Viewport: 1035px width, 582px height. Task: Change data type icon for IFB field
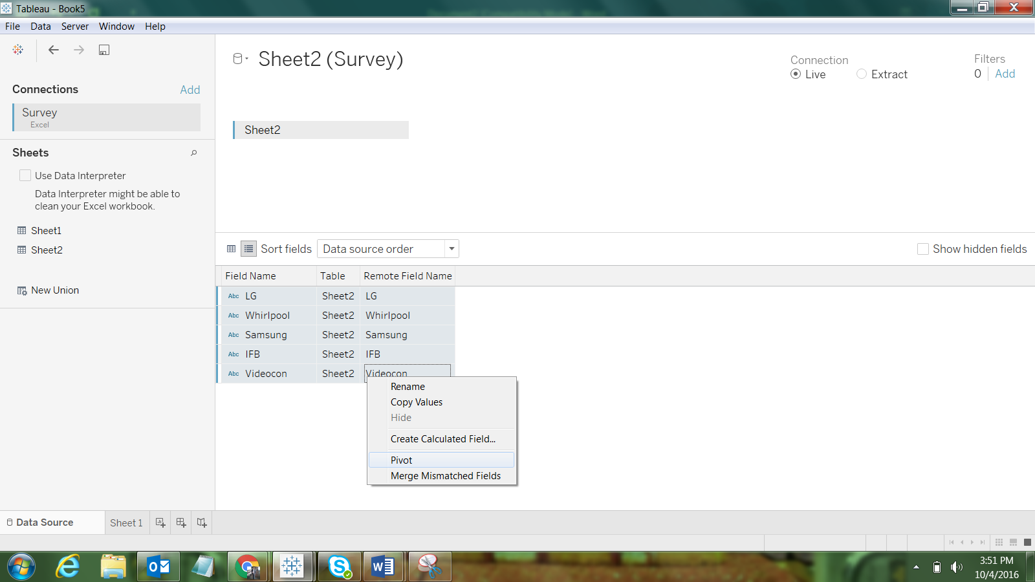click(x=234, y=354)
